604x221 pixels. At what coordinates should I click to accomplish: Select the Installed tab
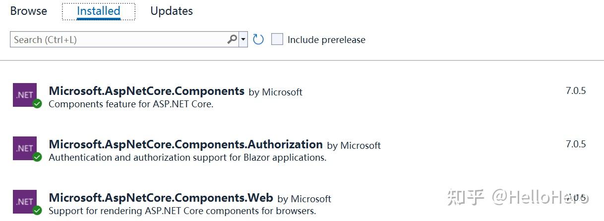99,11
